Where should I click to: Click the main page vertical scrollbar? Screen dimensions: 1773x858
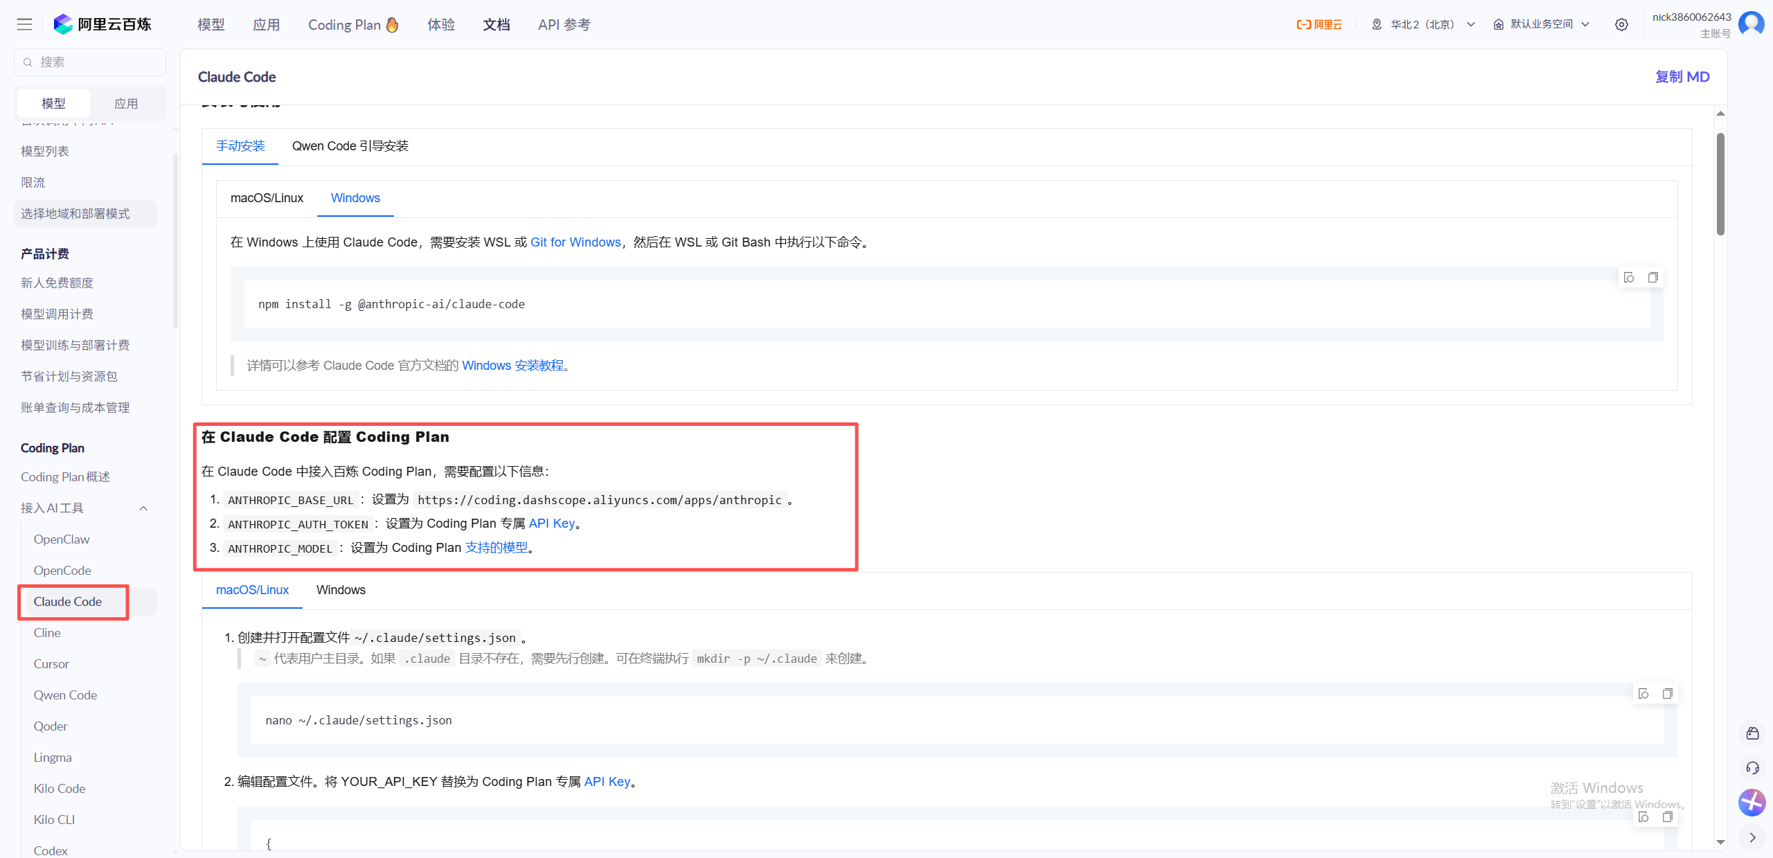(x=1720, y=184)
